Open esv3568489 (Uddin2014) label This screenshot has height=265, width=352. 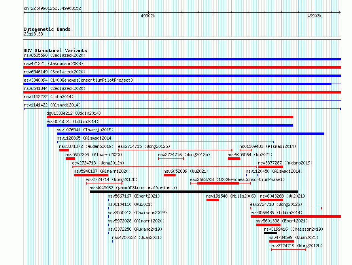[x=276, y=213]
